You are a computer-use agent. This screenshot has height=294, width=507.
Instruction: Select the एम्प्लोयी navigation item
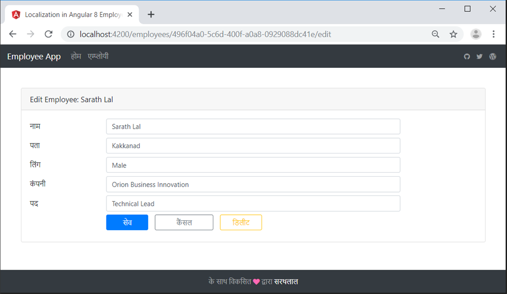coord(98,56)
